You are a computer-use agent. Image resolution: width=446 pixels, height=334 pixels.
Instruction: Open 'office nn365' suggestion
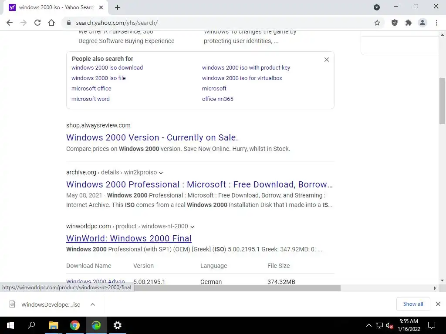tap(218, 99)
